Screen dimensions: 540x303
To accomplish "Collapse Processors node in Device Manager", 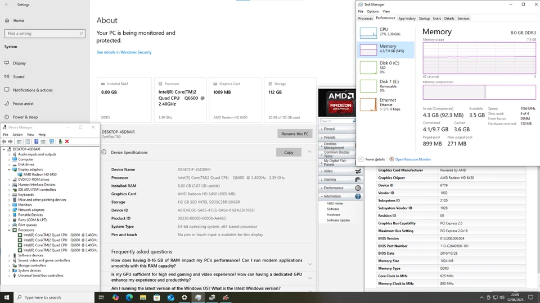I will pyautogui.click(x=10, y=230).
